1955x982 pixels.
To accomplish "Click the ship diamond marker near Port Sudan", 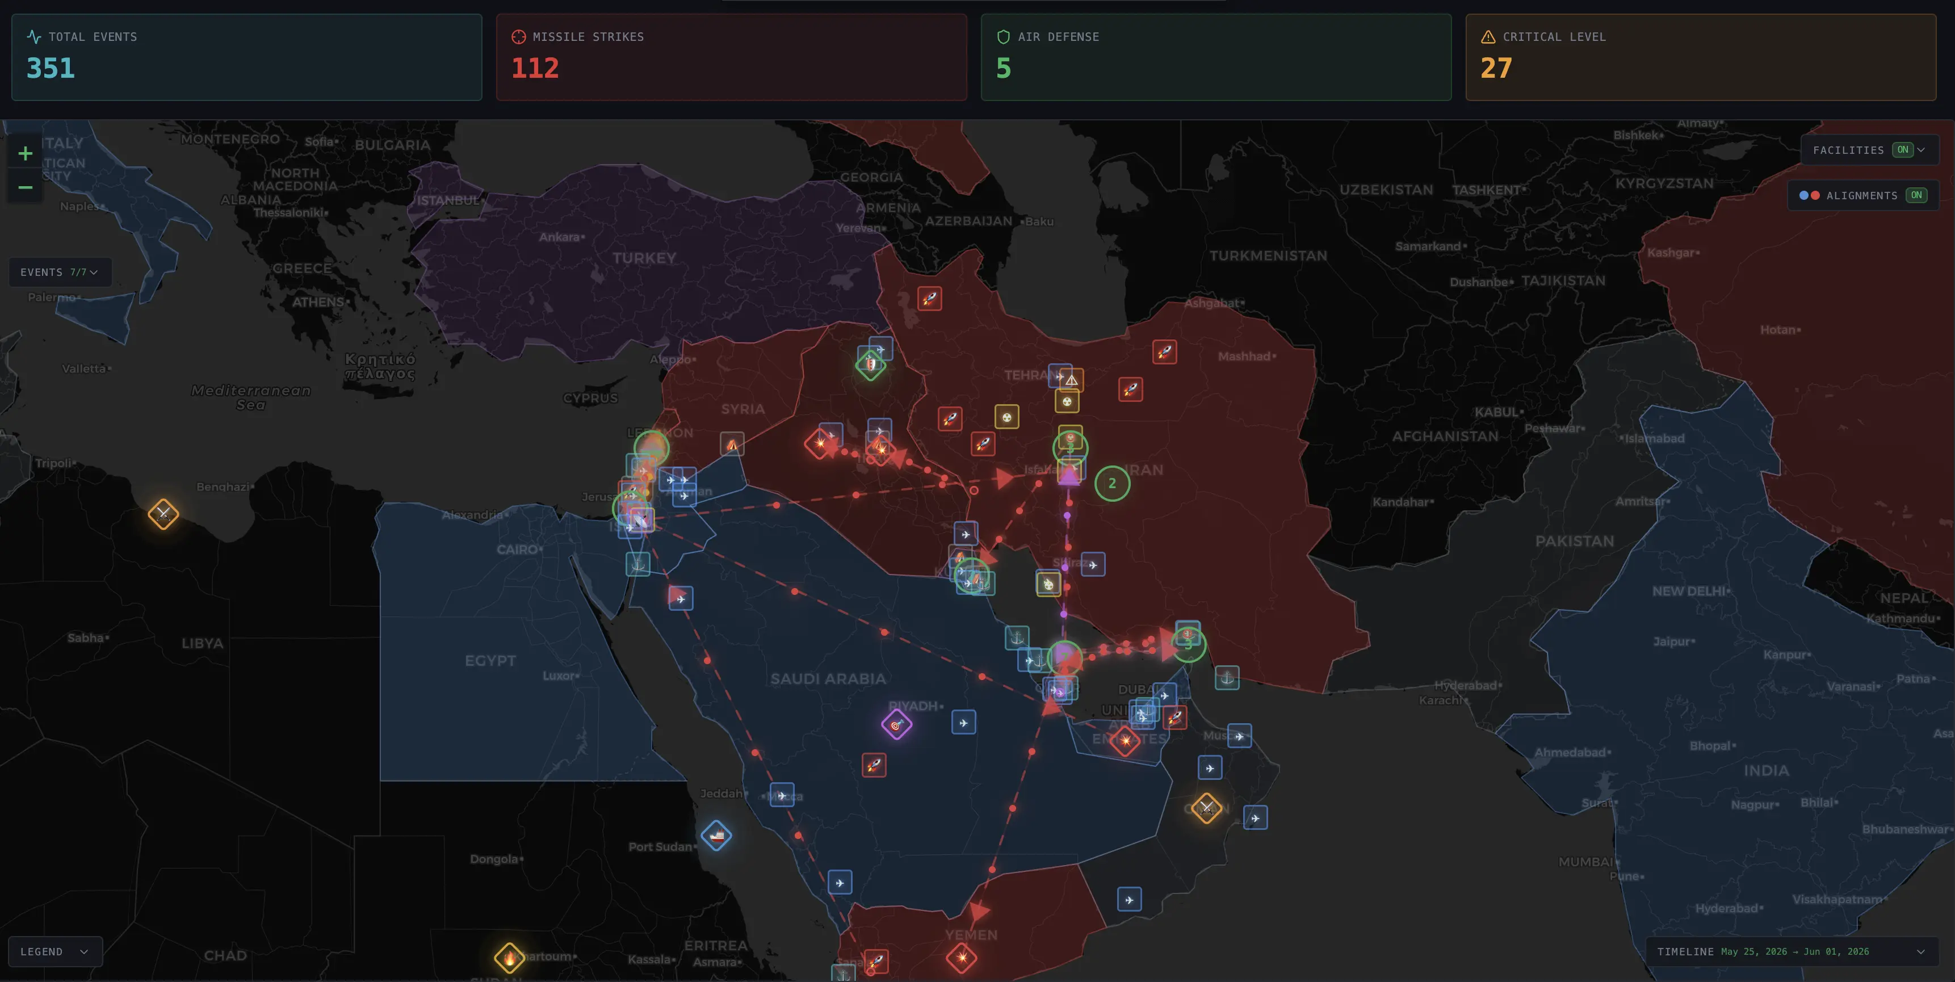I will [x=716, y=836].
